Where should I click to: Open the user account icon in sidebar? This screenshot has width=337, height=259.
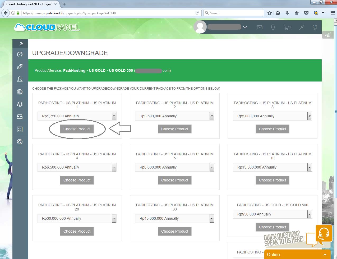point(20,79)
